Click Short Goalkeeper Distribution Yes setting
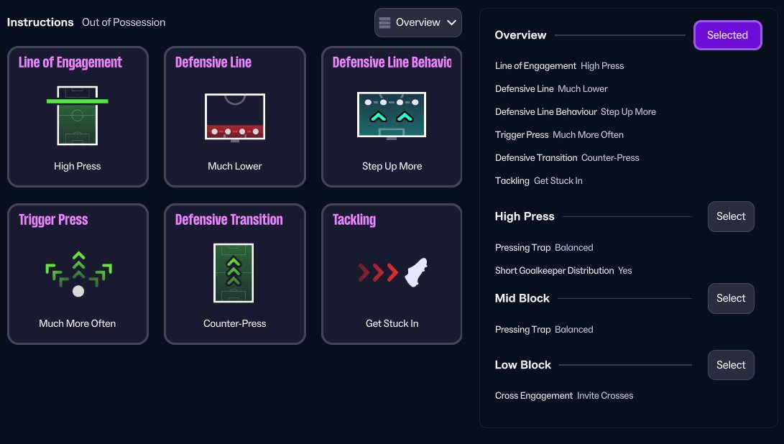This screenshot has height=444, width=784. coord(563,270)
